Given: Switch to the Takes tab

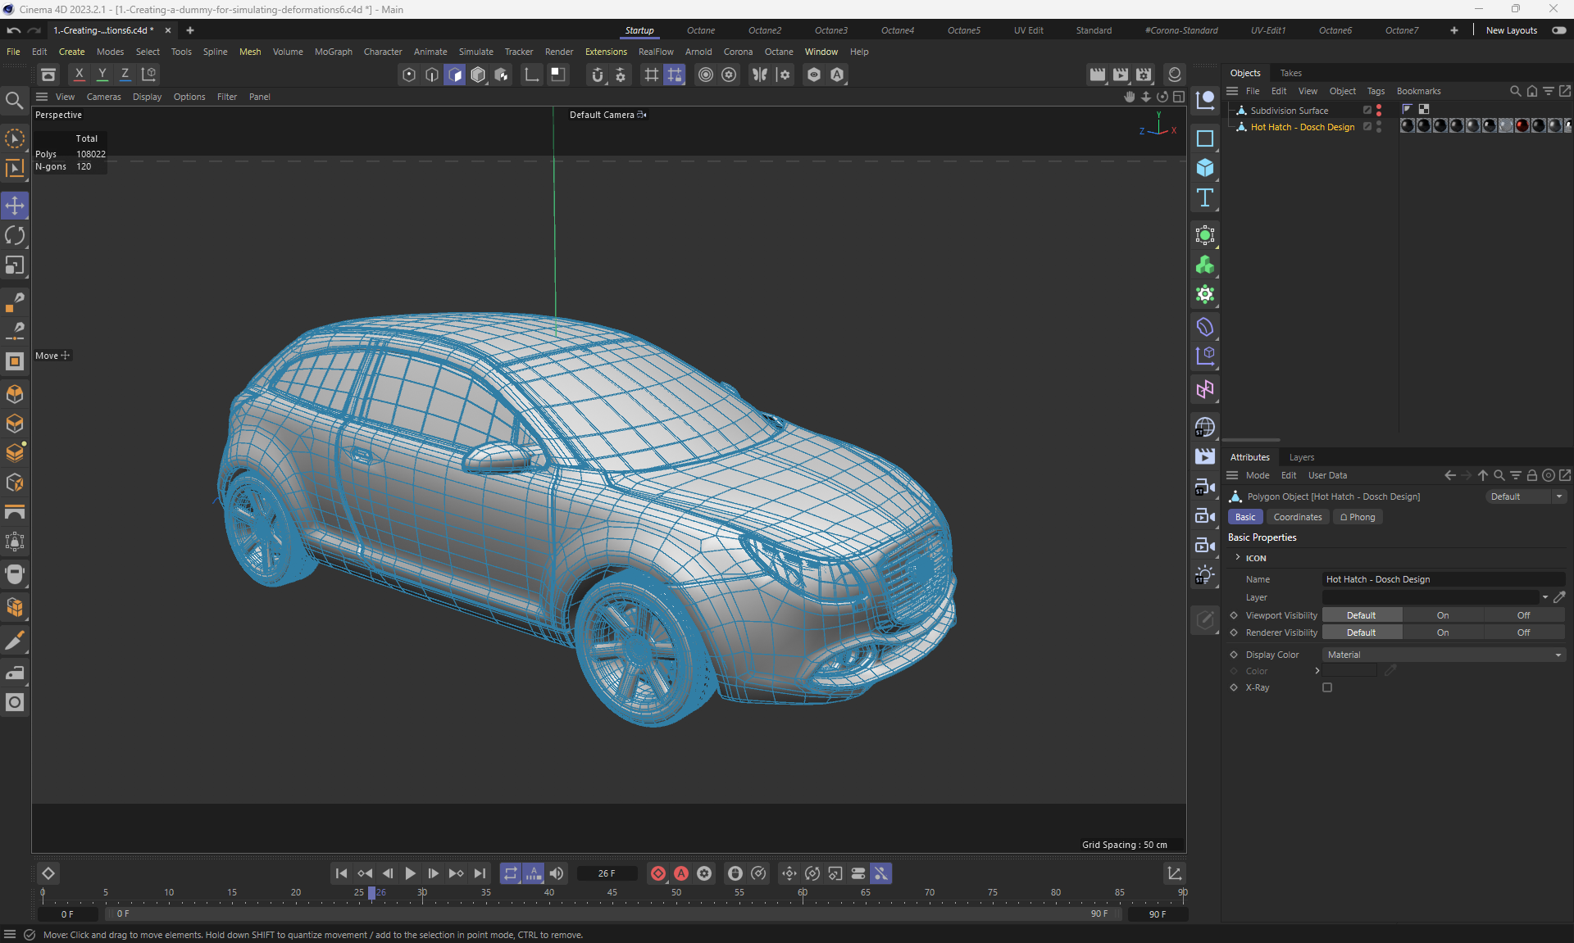Looking at the screenshot, I should 1290,73.
